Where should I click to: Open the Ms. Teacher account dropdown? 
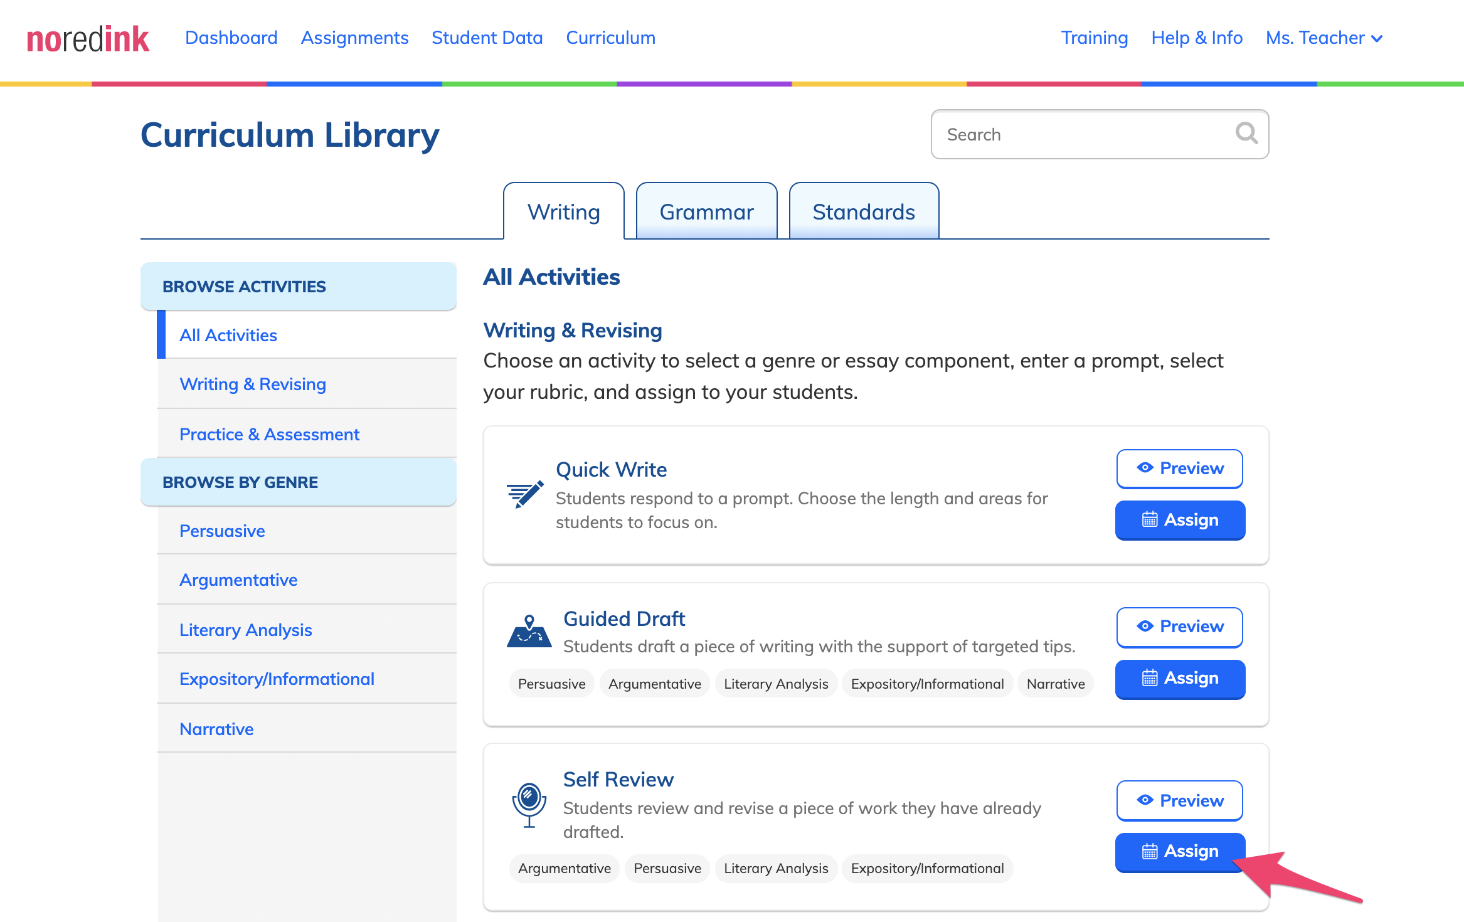click(1324, 38)
